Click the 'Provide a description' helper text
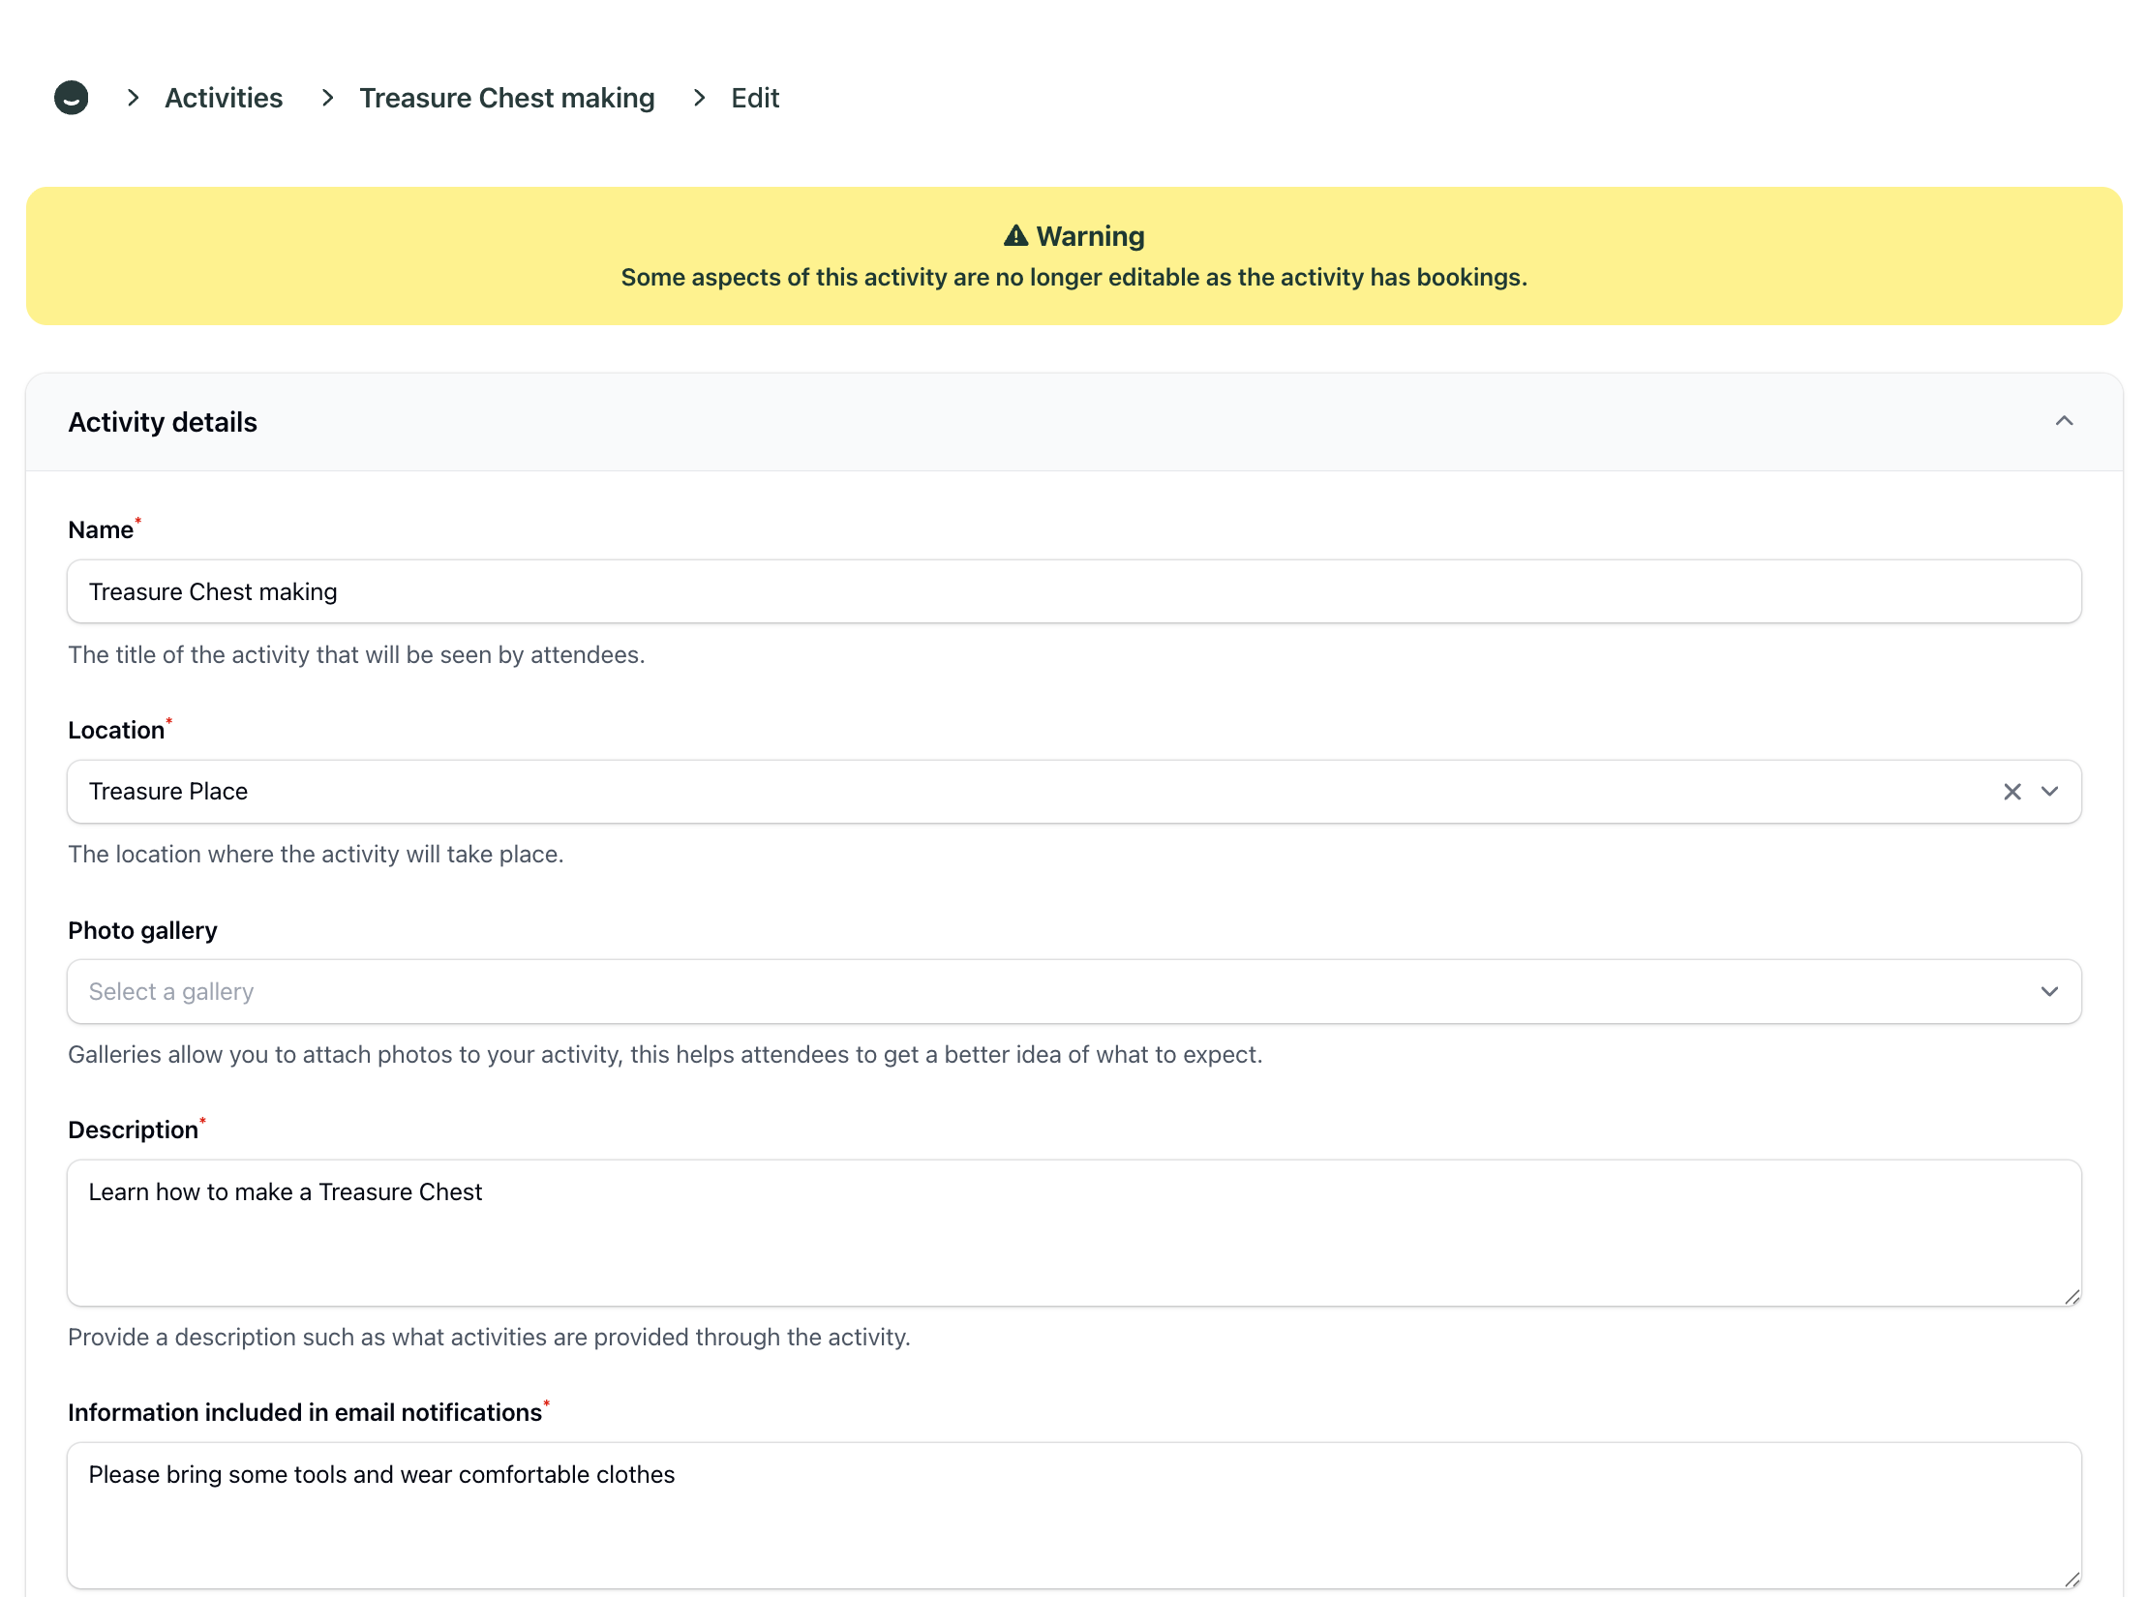 click(x=489, y=1338)
